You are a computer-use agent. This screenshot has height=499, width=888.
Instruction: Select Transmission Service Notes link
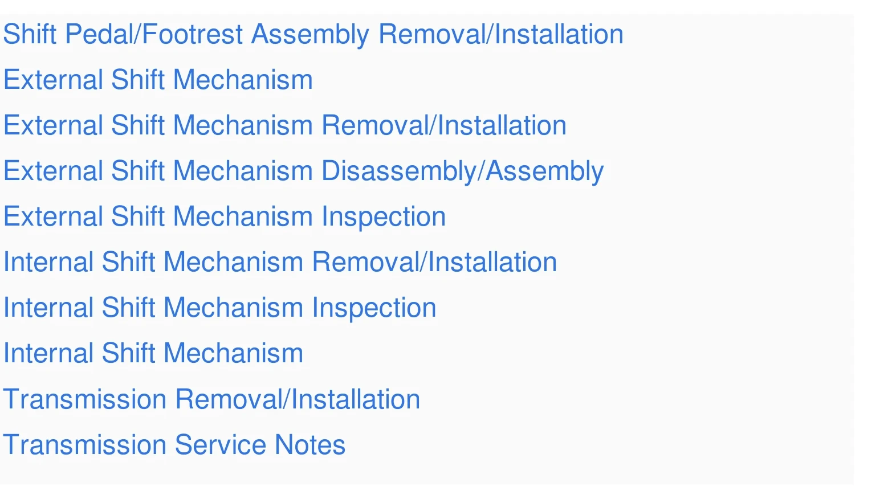174,445
